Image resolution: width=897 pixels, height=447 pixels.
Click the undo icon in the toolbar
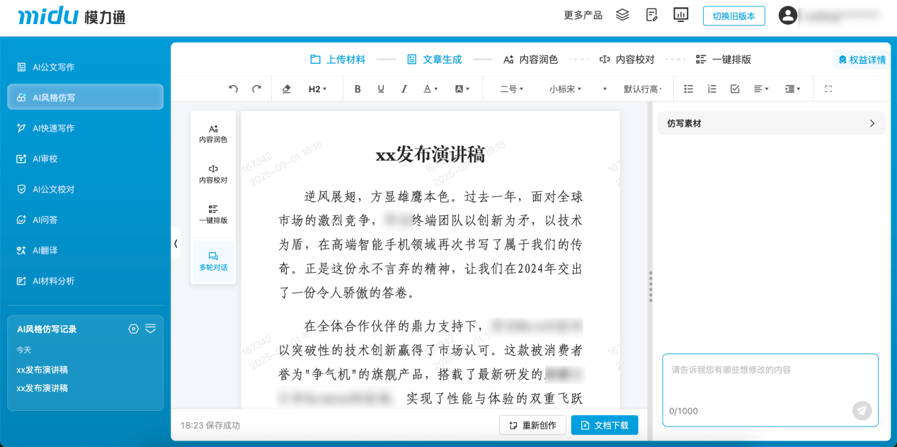pyautogui.click(x=232, y=89)
